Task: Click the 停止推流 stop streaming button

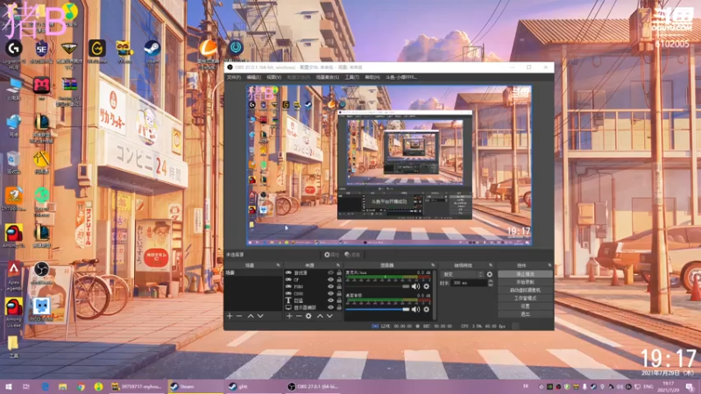Action: (525, 274)
